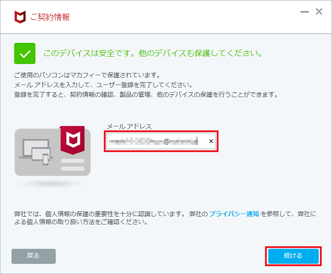
Task: Open the プライバシー通知 privacy notice link
Action: point(234,214)
